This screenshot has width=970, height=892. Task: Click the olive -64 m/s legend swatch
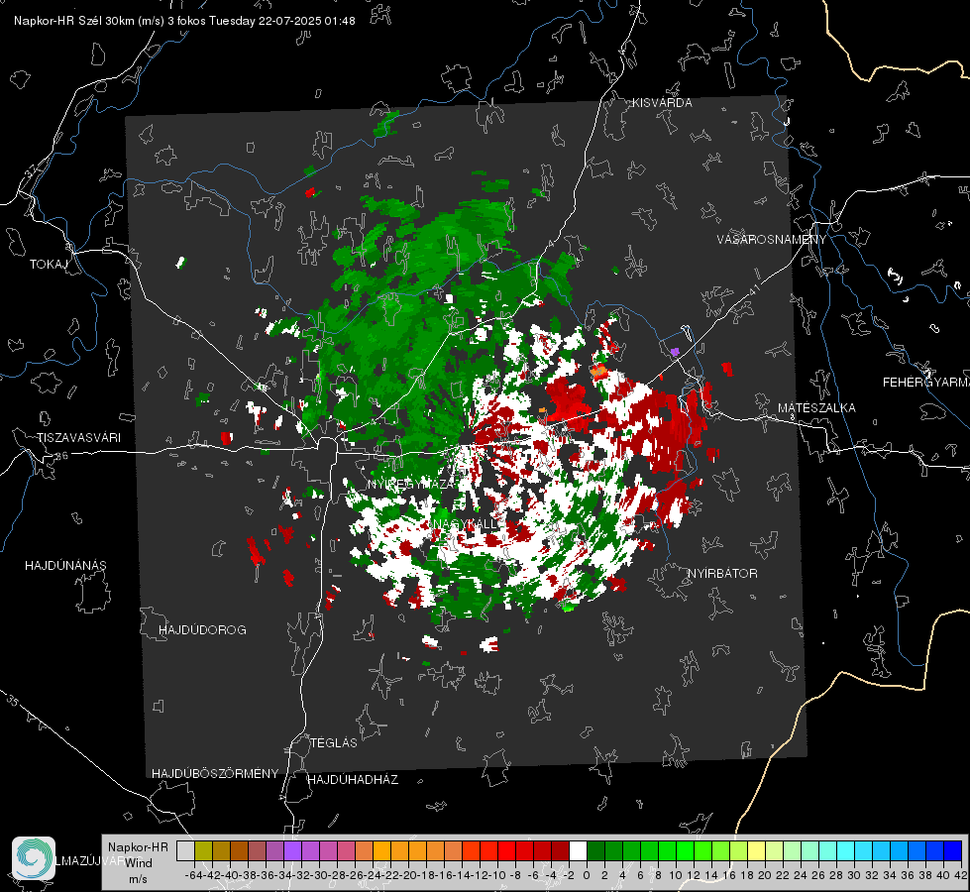coord(203,850)
